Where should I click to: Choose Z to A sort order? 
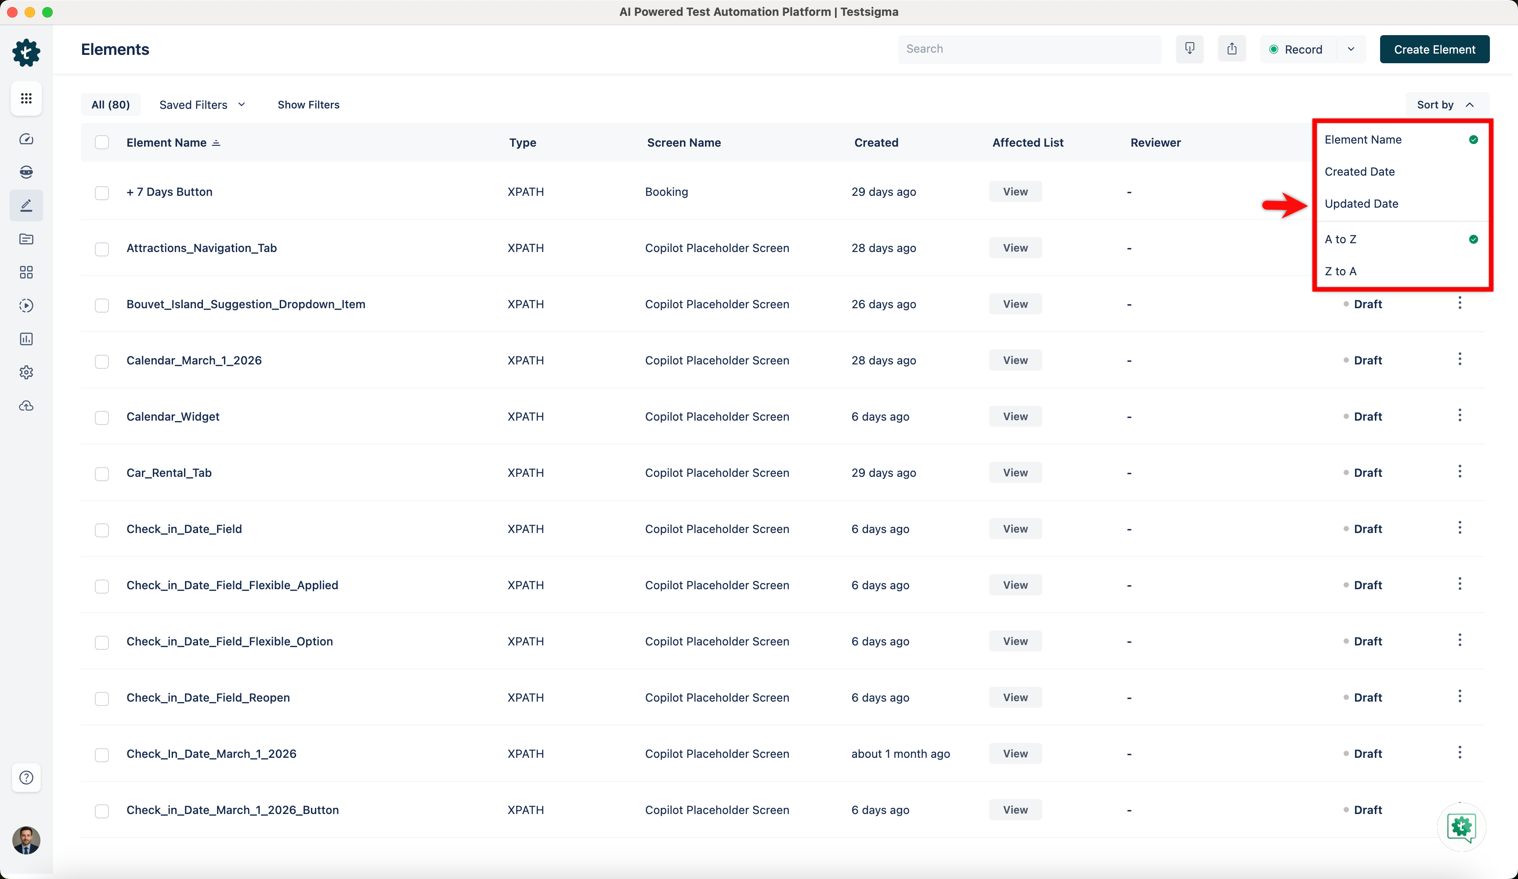click(1340, 271)
